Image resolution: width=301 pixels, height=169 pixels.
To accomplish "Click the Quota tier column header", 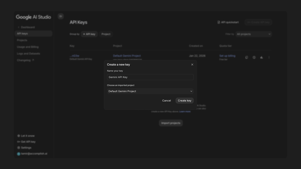I will click(x=225, y=46).
